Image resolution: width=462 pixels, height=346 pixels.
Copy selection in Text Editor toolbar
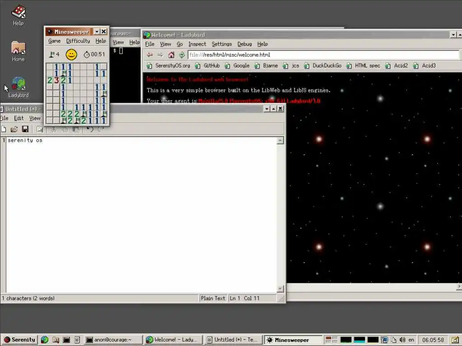coord(65,129)
